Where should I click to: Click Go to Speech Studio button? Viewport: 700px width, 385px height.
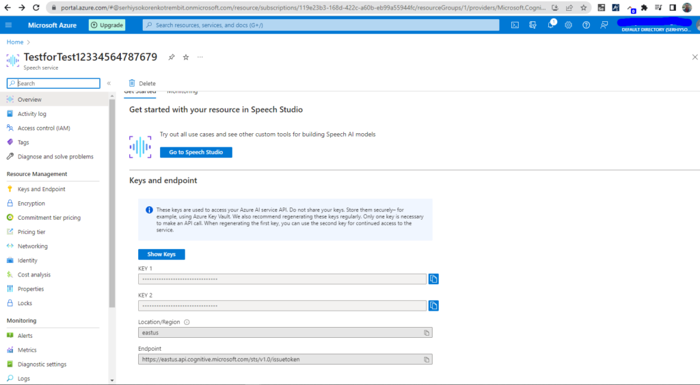tap(196, 152)
